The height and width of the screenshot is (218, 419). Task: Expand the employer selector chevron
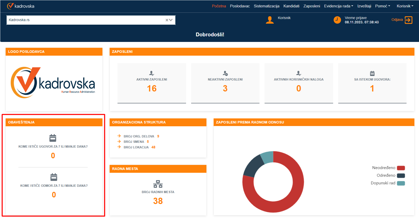click(171, 20)
